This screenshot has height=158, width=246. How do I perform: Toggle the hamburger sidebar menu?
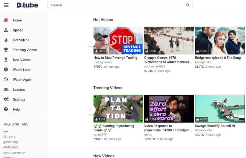pos(6,5)
